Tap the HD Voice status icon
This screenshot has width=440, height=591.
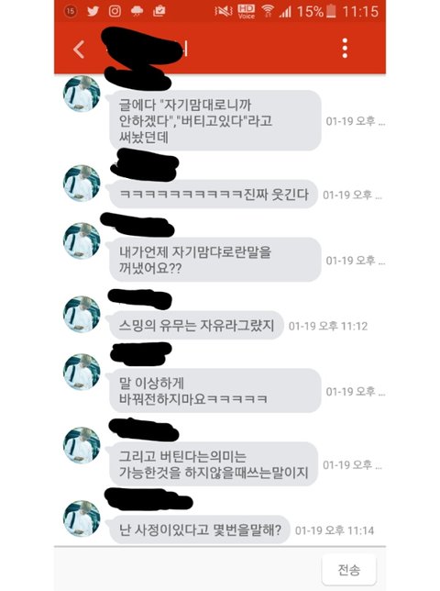pos(247,11)
